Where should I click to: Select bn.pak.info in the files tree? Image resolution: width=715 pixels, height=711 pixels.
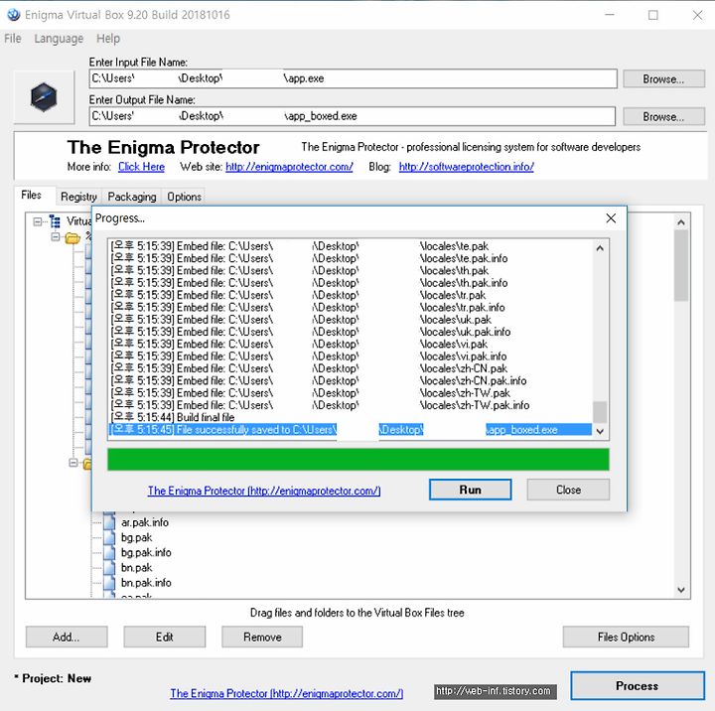coord(146,583)
